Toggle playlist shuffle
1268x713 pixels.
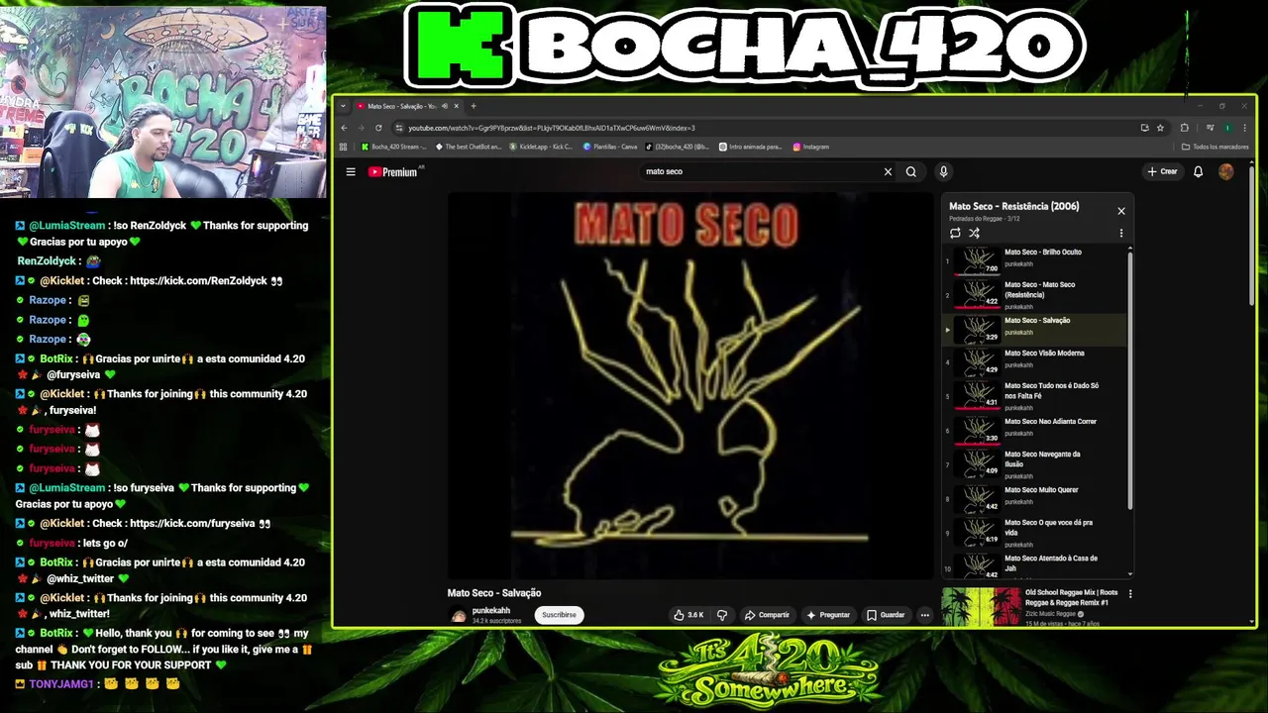(974, 234)
